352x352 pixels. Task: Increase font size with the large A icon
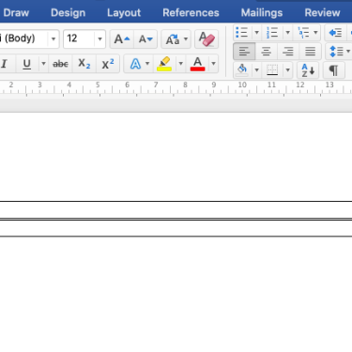click(x=122, y=39)
